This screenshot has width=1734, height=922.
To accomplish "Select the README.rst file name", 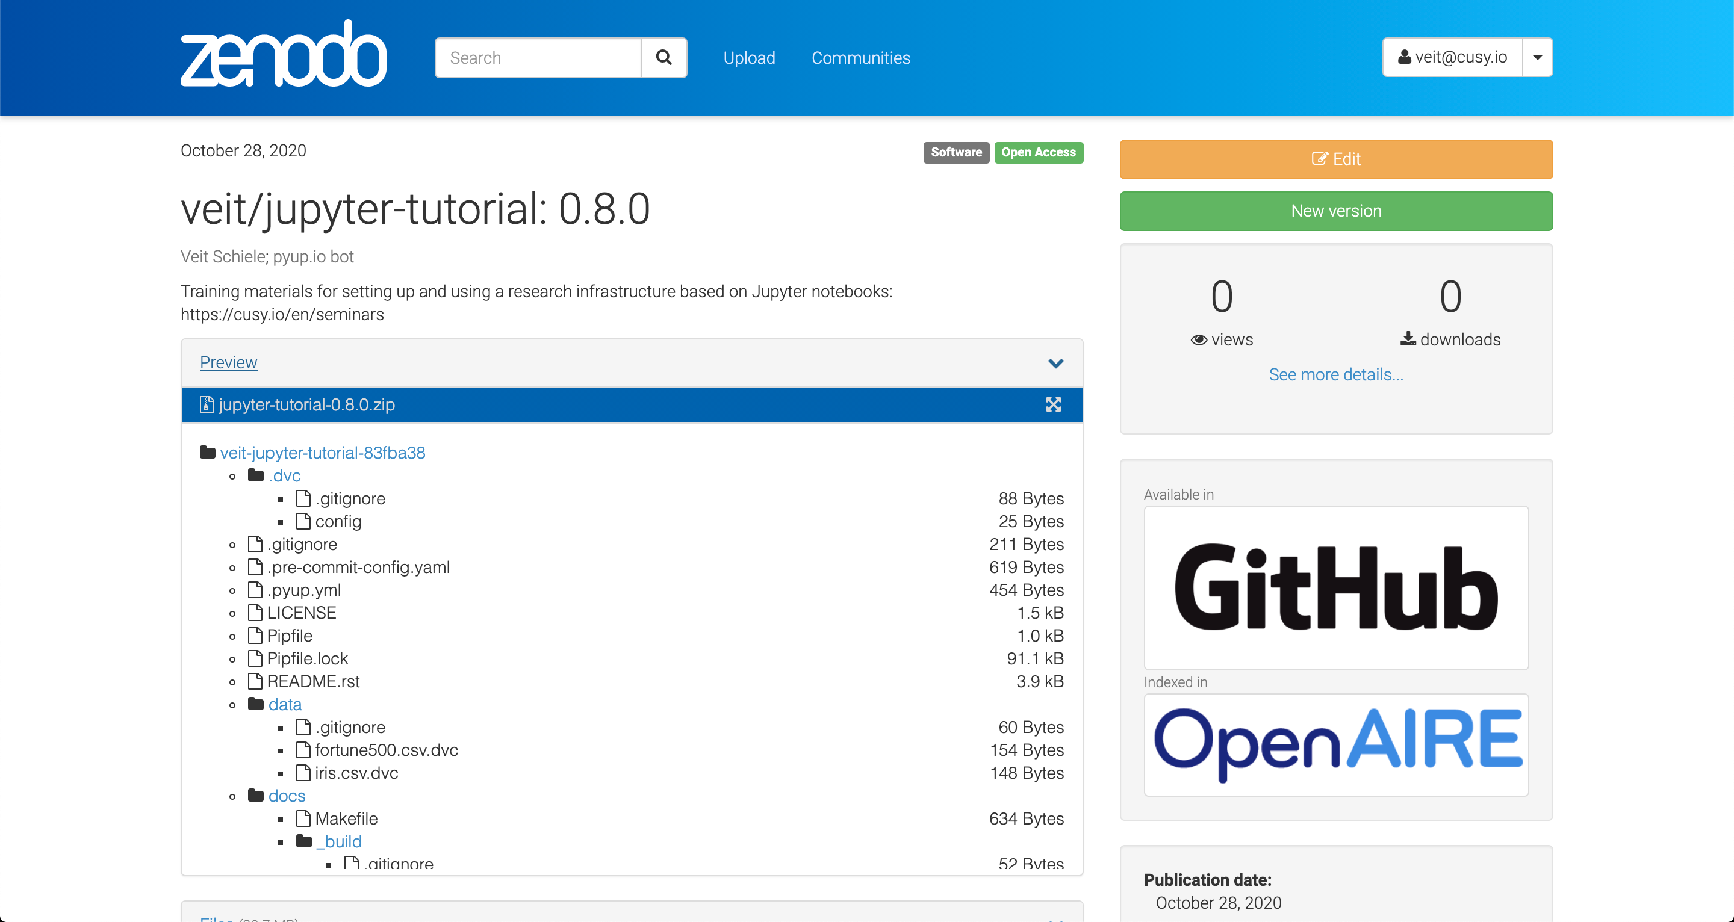I will tap(314, 681).
